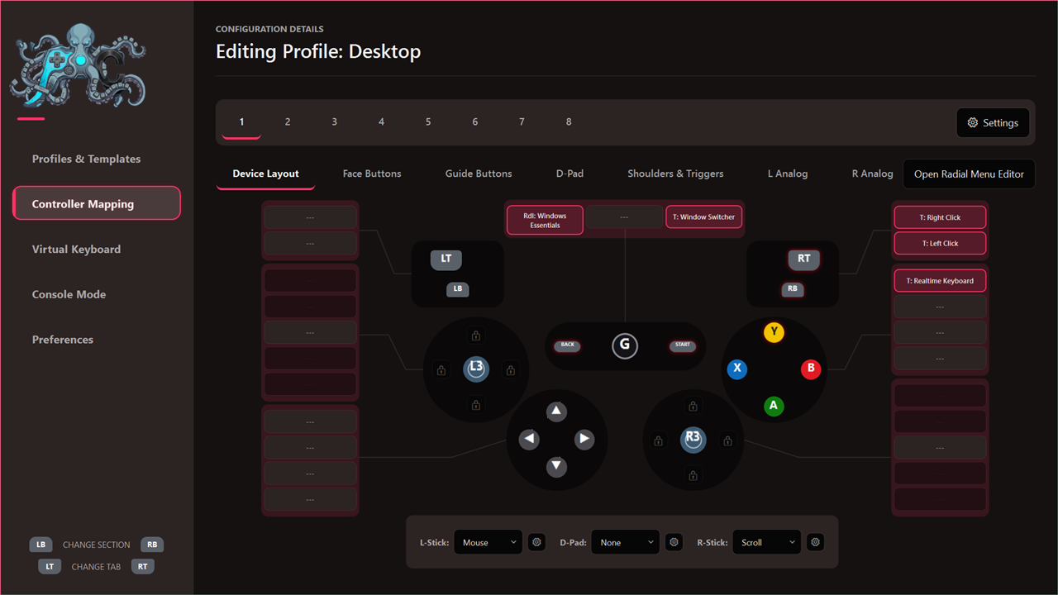Viewport: 1058px width, 595px height.
Task: Click the RT trigger in controller diagram
Action: pyautogui.click(x=804, y=259)
